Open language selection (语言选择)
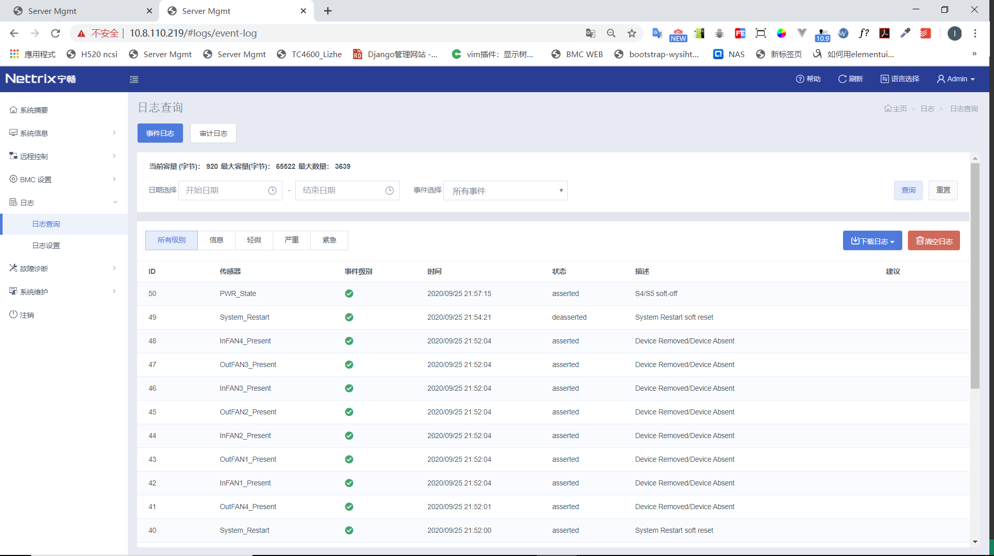The width and height of the screenshot is (994, 556). (x=900, y=79)
